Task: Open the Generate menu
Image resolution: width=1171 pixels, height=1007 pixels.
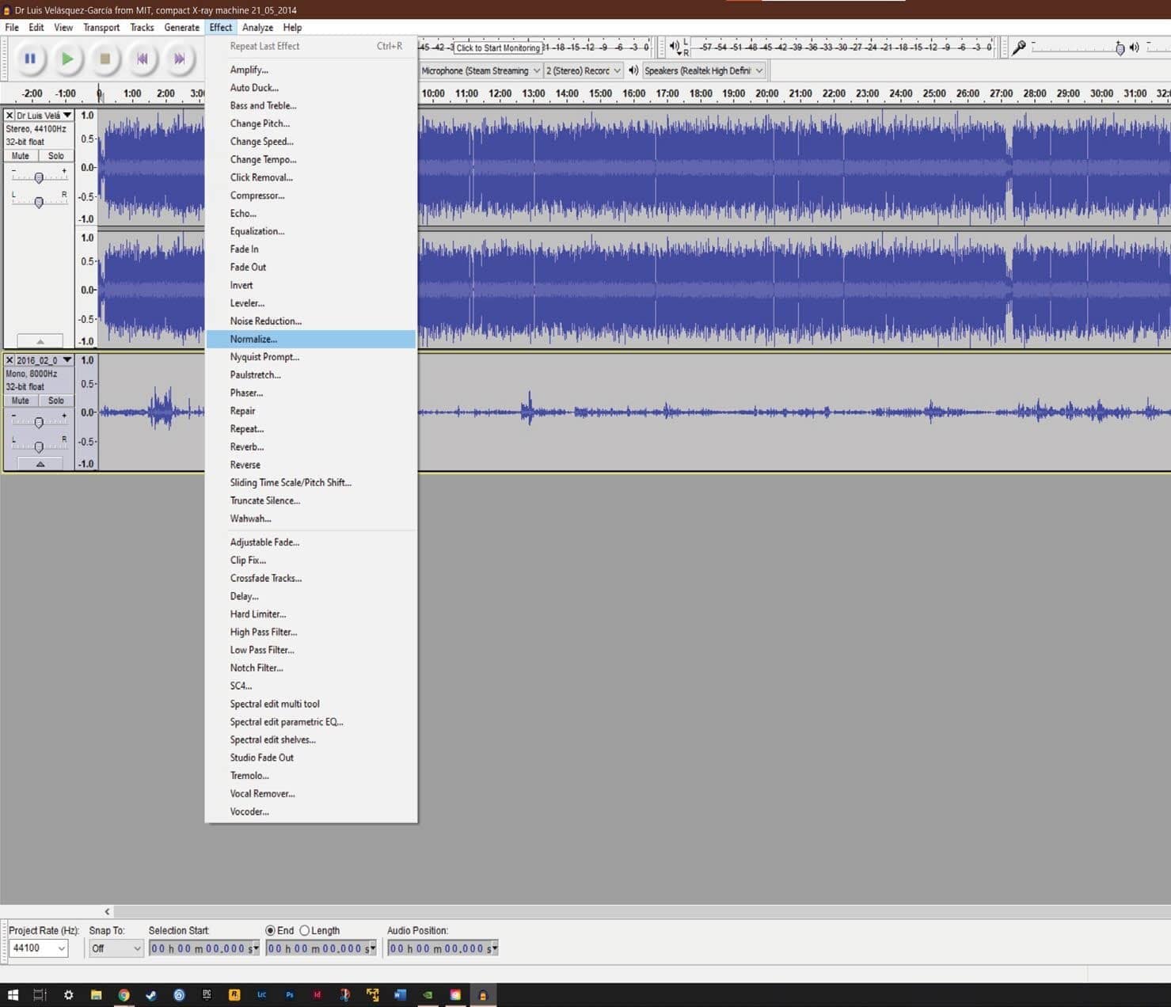Action: (x=181, y=27)
